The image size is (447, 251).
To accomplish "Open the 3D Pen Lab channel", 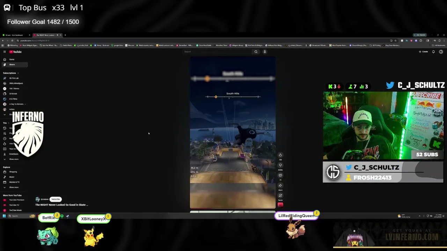I will point(12,78).
